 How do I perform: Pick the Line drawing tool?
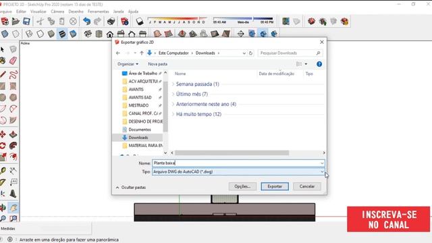coord(3,74)
